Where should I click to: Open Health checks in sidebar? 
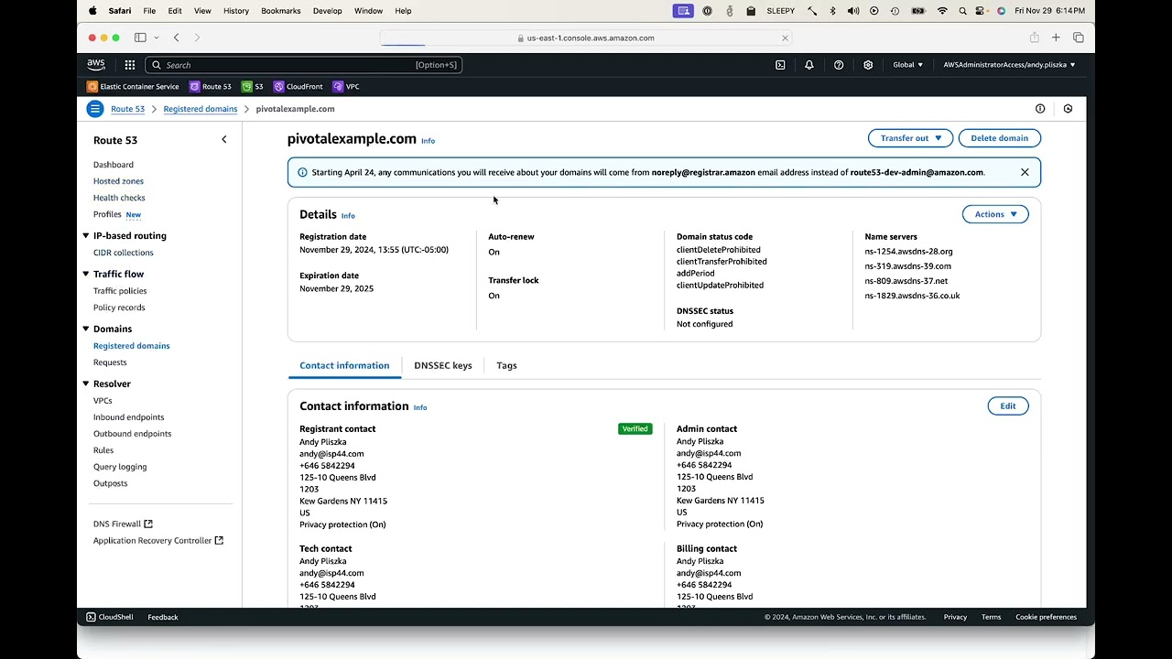(119, 198)
